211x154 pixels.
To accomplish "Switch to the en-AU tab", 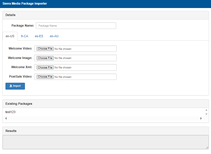I will [54, 36].
